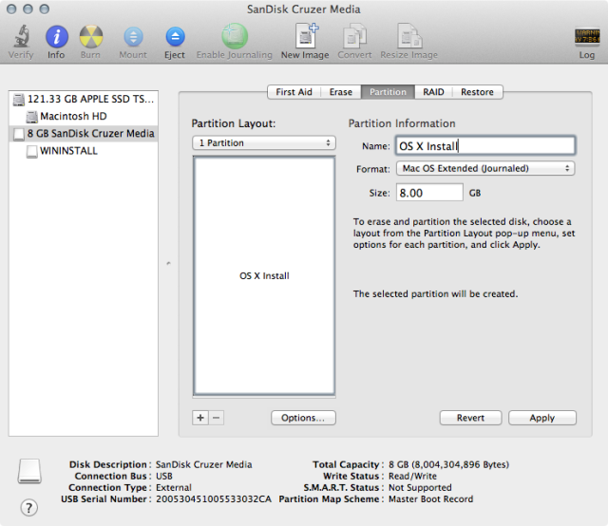Image resolution: width=608 pixels, height=526 pixels.
Task: Click the USB connection bus value
Action: pyautogui.click(x=164, y=477)
